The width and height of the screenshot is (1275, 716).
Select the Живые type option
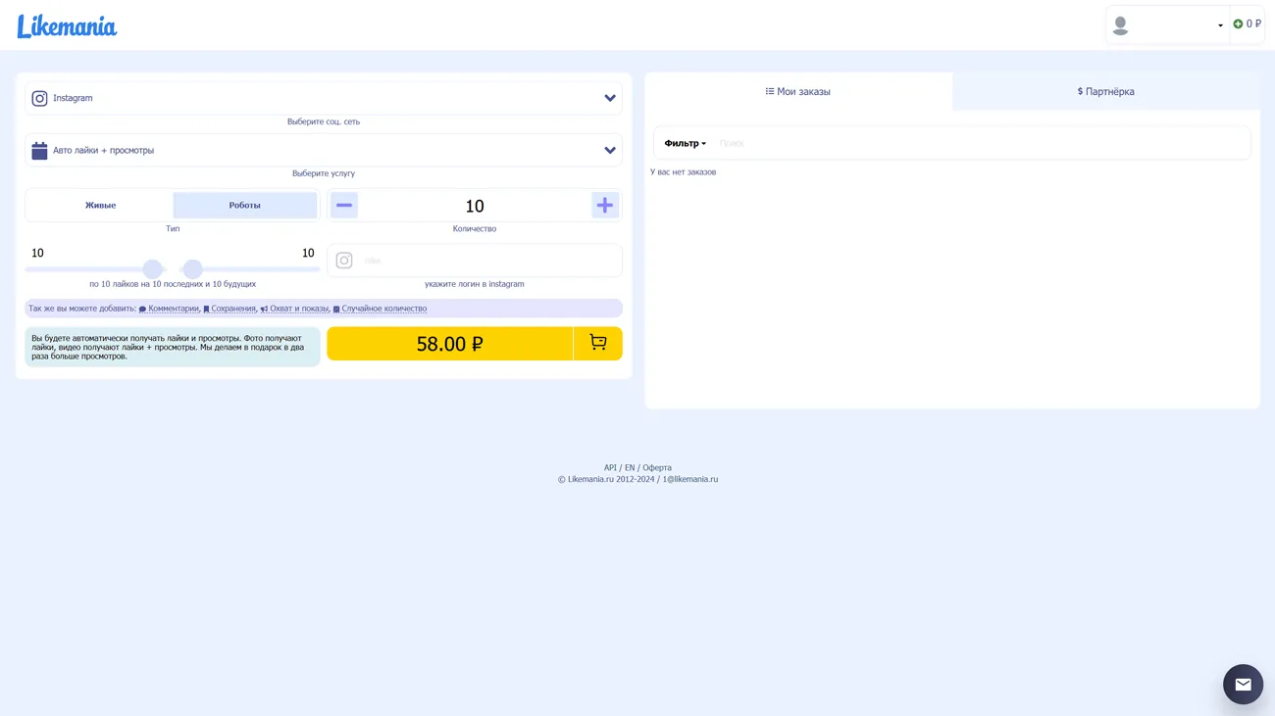click(x=100, y=206)
